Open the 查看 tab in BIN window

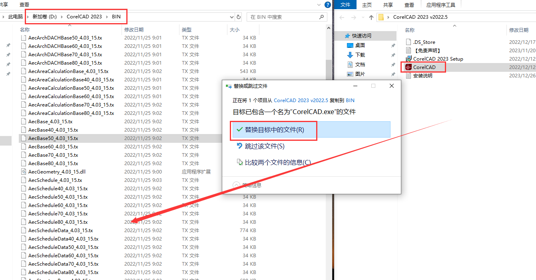click(x=24, y=4)
